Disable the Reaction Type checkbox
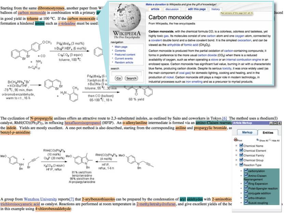The width and height of the screenshot is (284, 213). click(241, 165)
